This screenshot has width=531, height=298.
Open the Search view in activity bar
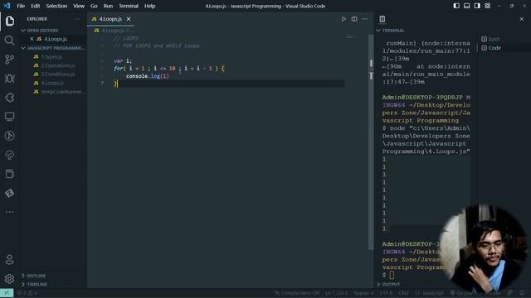point(9,41)
